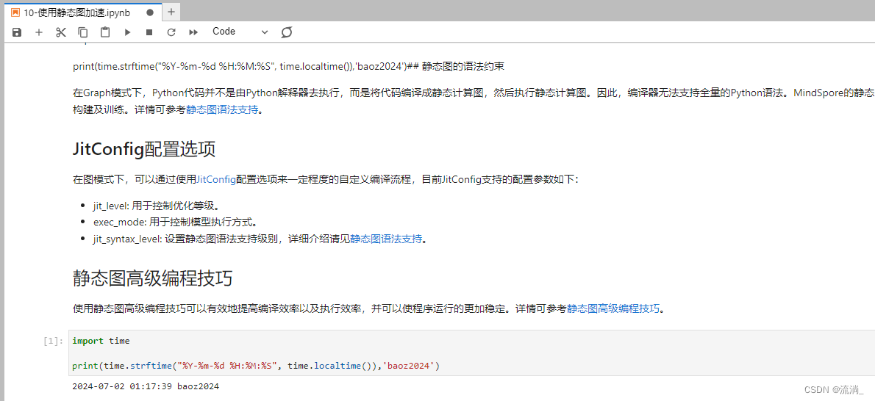
Task: Interrupt the kernel with the stop icon
Action: pos(149,32)
